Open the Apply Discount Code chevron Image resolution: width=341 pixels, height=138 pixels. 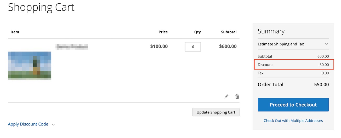[53, 125]
